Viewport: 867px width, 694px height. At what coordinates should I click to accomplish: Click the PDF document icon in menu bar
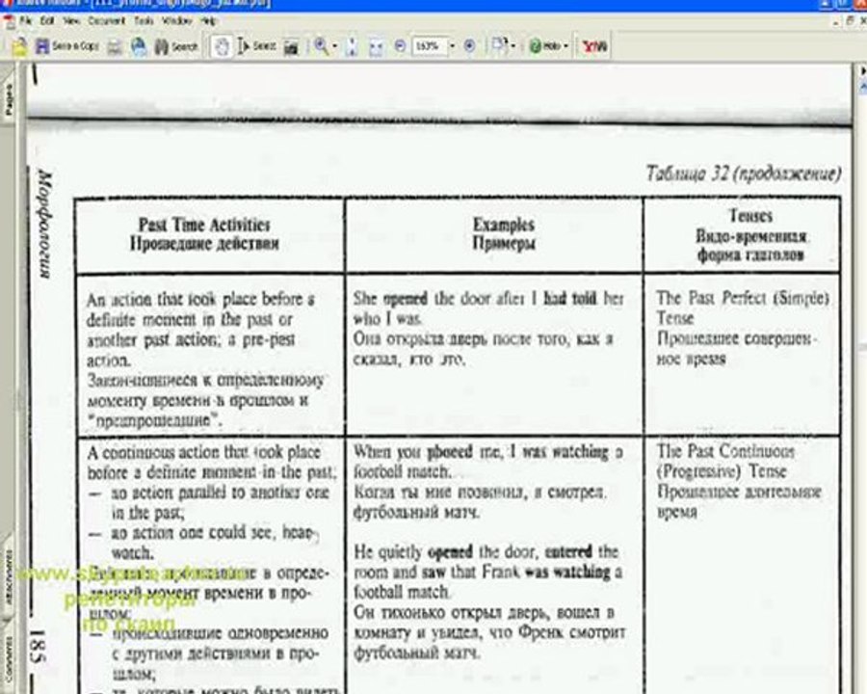click(x=9, y=21)
